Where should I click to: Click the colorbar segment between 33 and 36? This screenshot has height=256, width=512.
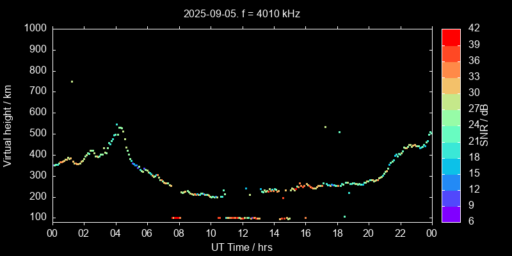451,68
